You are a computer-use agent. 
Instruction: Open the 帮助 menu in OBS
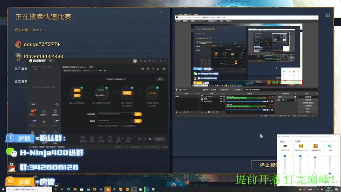(229, 21)
